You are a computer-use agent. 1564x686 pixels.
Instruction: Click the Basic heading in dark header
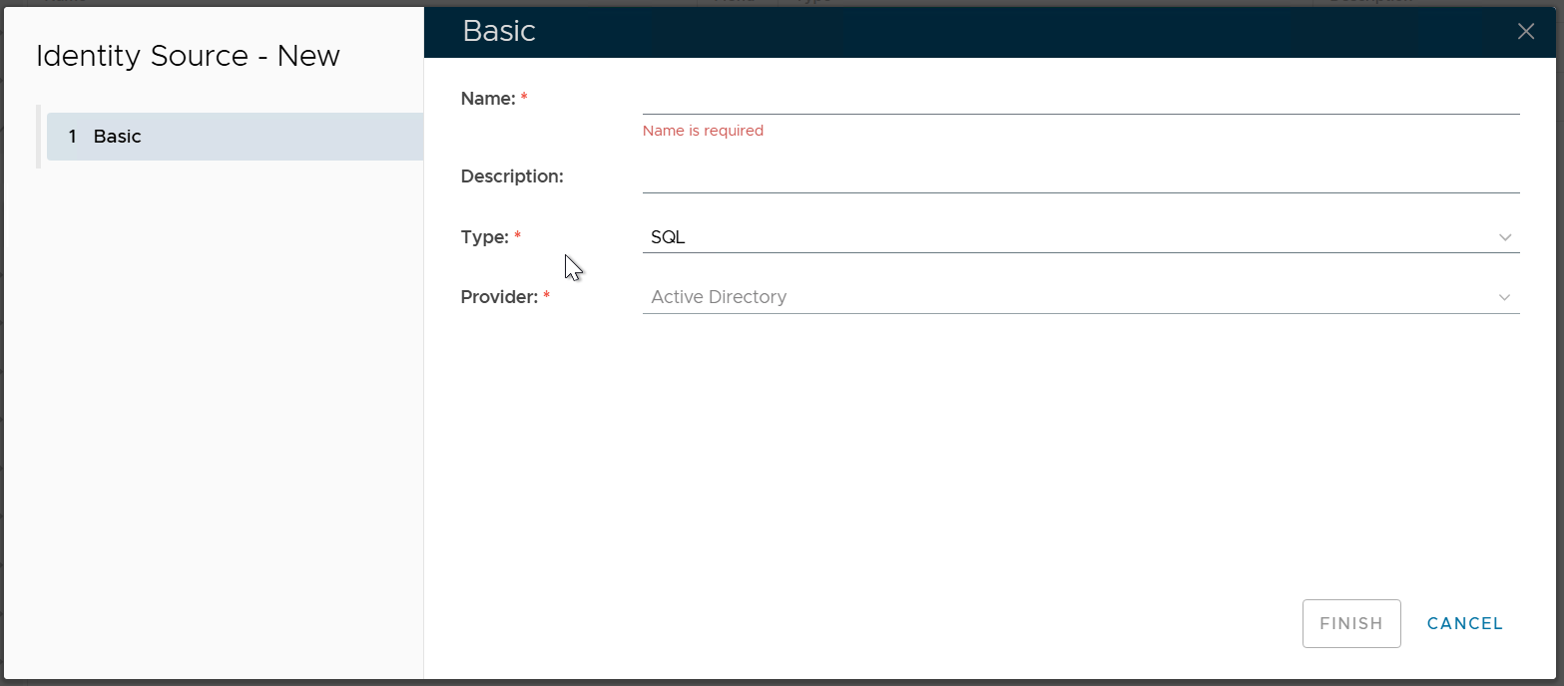click(499, 32)
